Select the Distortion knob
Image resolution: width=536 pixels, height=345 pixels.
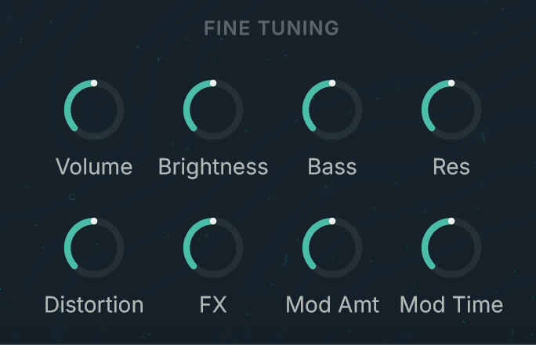pos(94,249)
